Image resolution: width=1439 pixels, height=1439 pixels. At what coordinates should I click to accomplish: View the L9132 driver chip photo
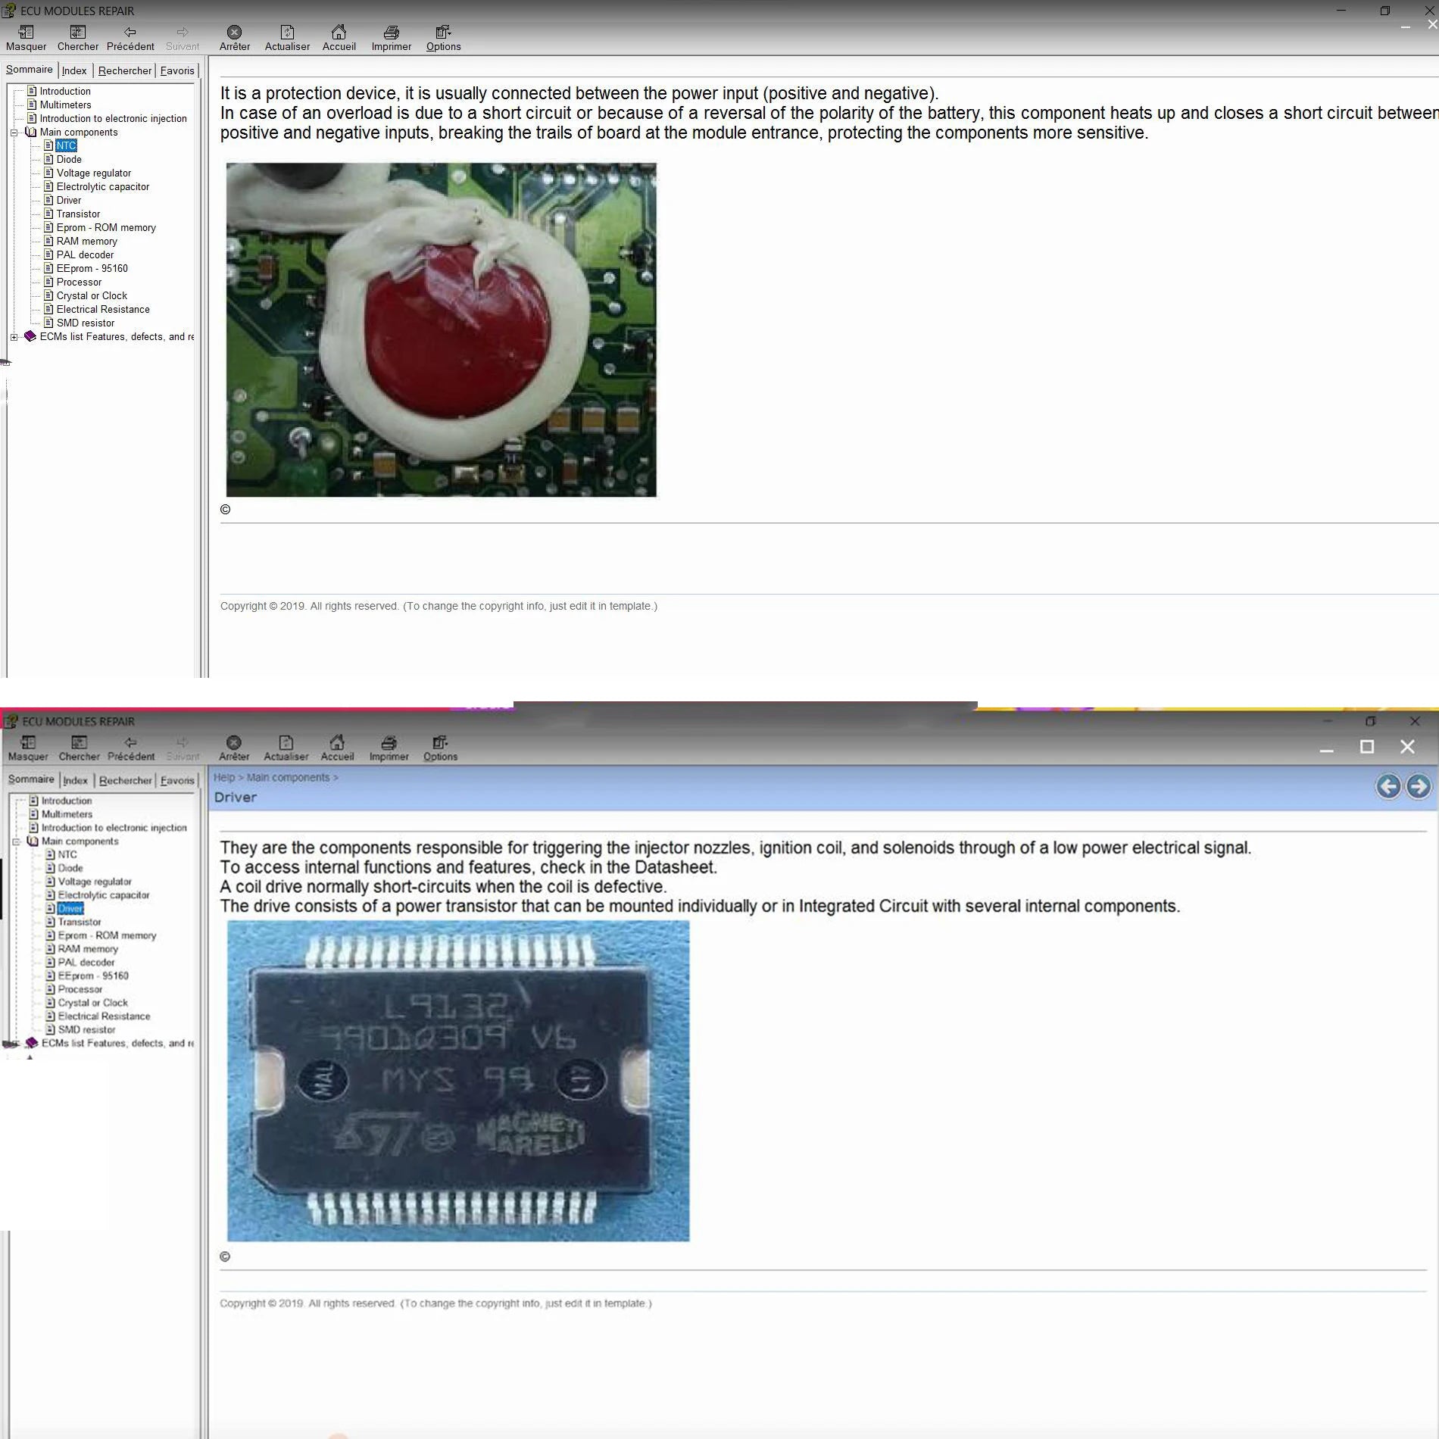[x=458, y=1083]
